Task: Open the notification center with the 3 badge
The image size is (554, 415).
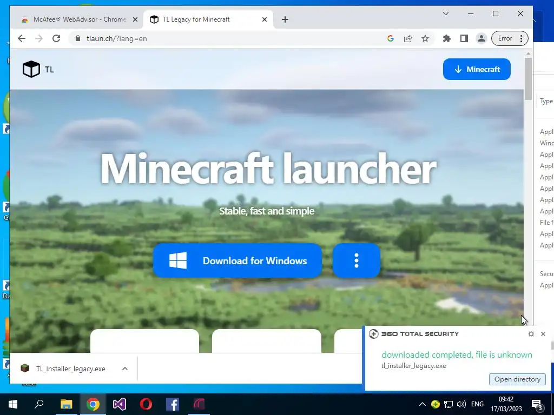Action: click(x=537, y=404)
